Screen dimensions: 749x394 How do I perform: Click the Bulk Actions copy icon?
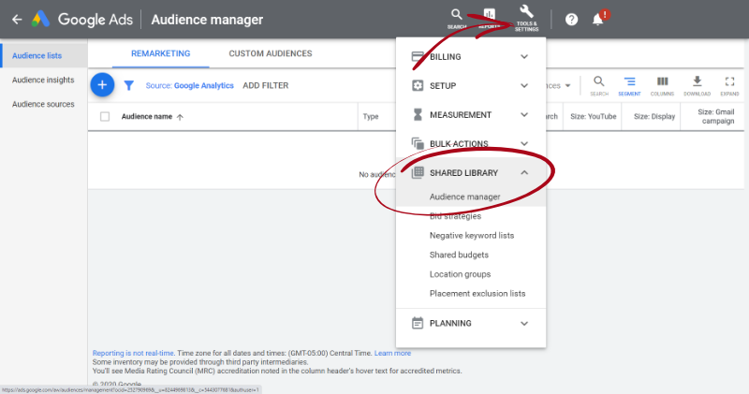click(418, 143)
